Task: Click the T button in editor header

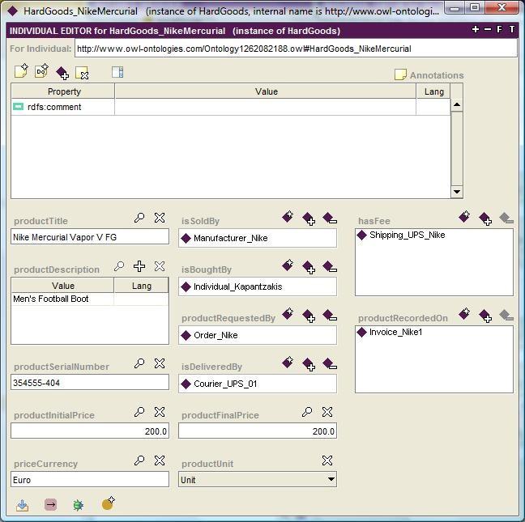Action: click(512, 29)
